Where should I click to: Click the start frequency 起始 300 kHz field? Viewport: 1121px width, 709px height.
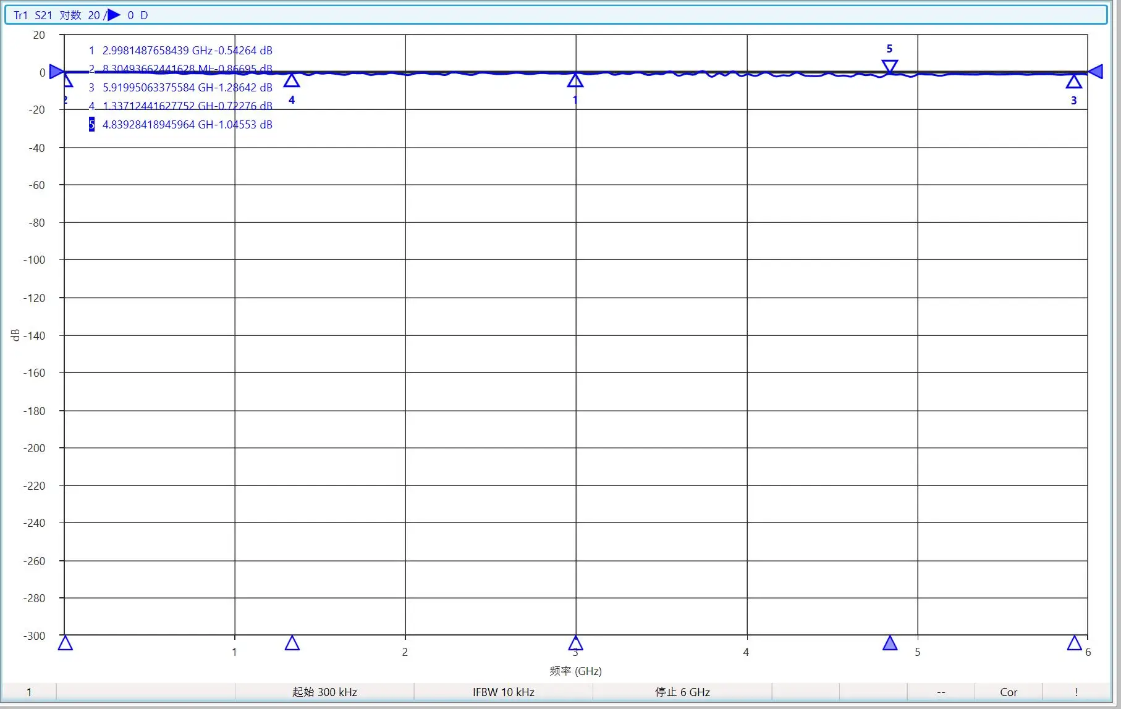click(324, 692)
